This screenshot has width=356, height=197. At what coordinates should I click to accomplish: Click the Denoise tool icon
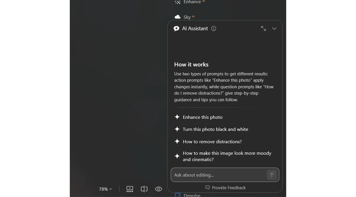(178, 195)
